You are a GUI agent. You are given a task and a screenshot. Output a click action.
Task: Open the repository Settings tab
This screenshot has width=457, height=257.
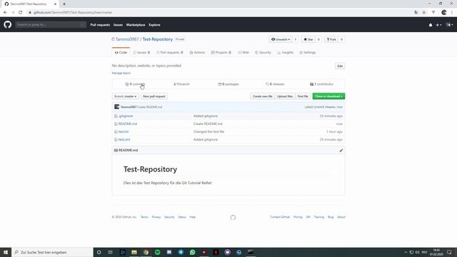pos(308,52)
